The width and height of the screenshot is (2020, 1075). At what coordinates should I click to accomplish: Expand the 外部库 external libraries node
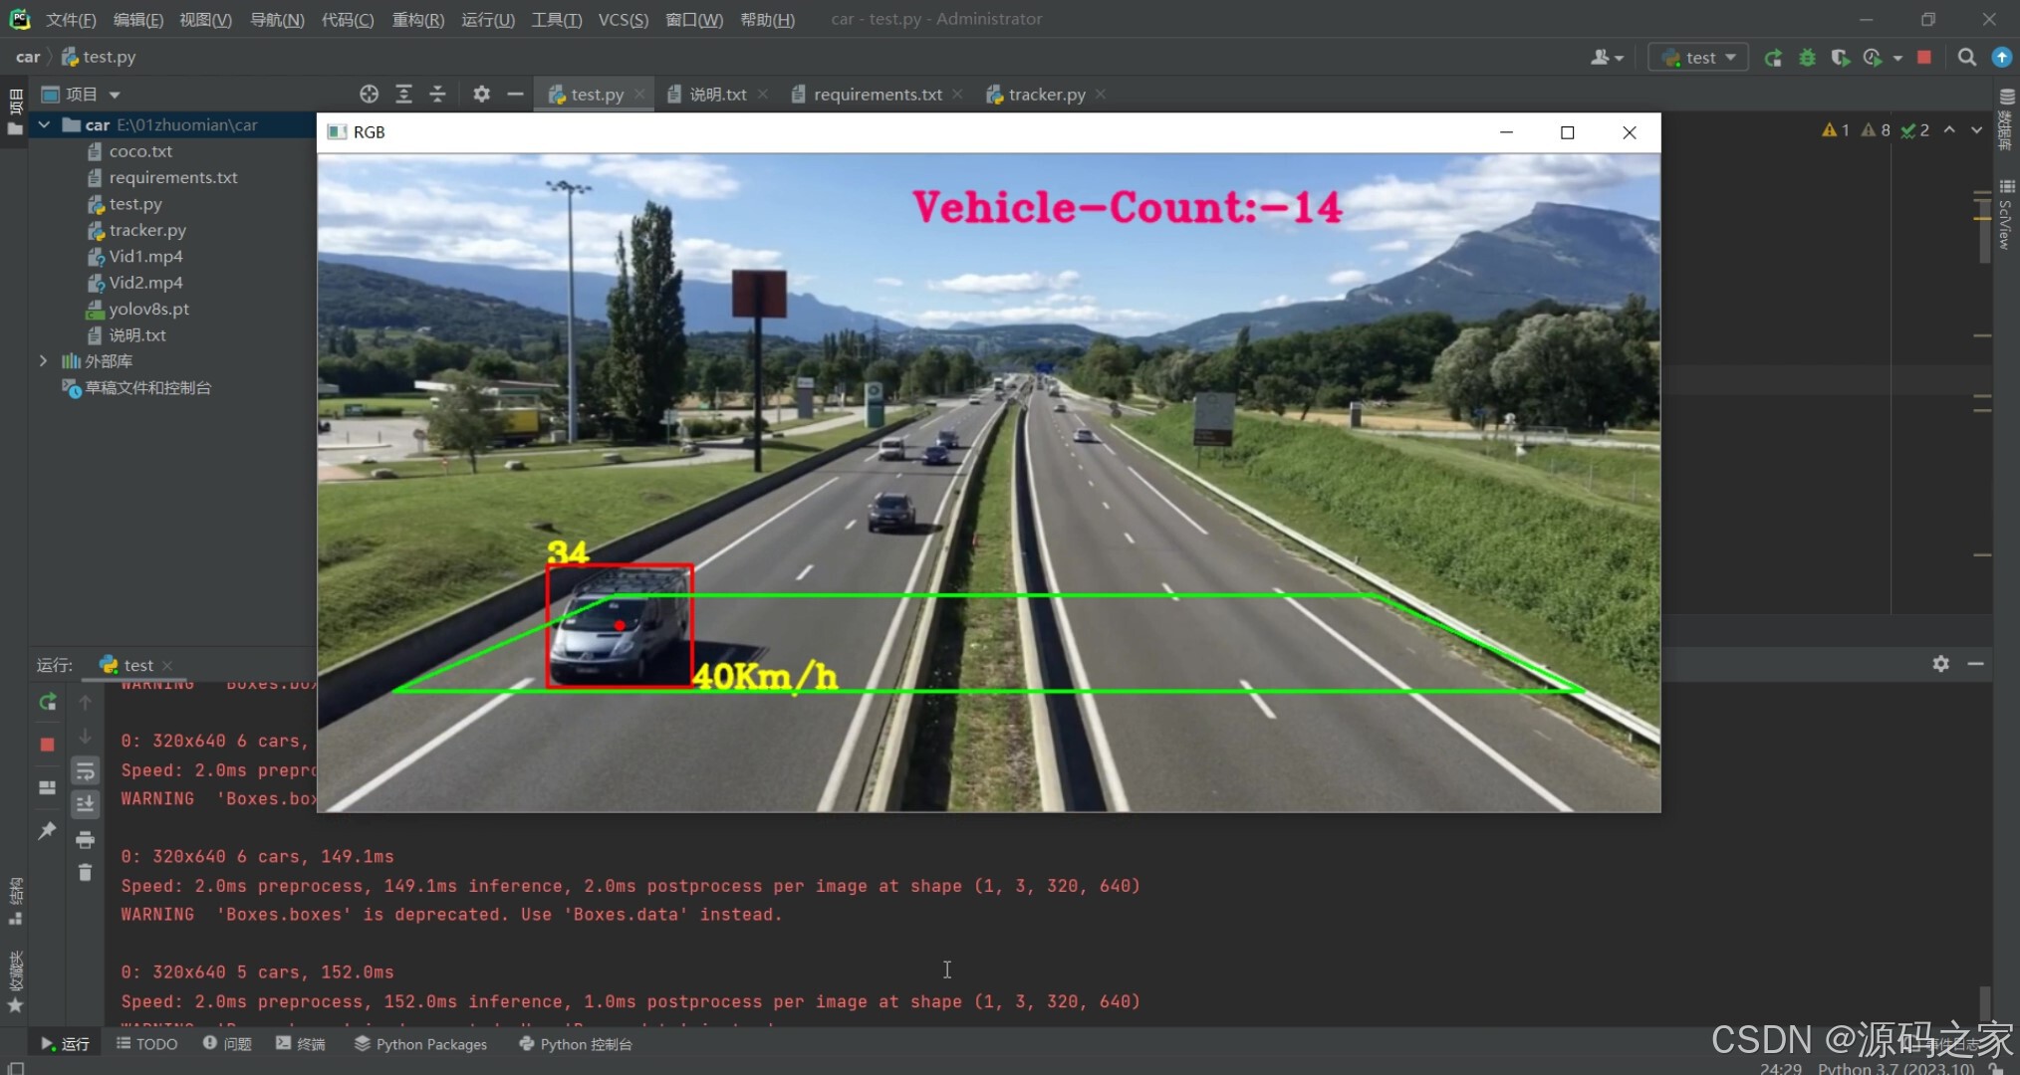click(x=44, y=361)
